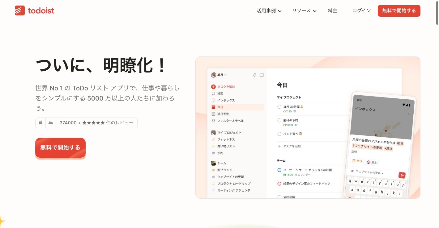
Task: Open the リソース dropdown menu
Action: pyautogui.click(x=304, y=11)
